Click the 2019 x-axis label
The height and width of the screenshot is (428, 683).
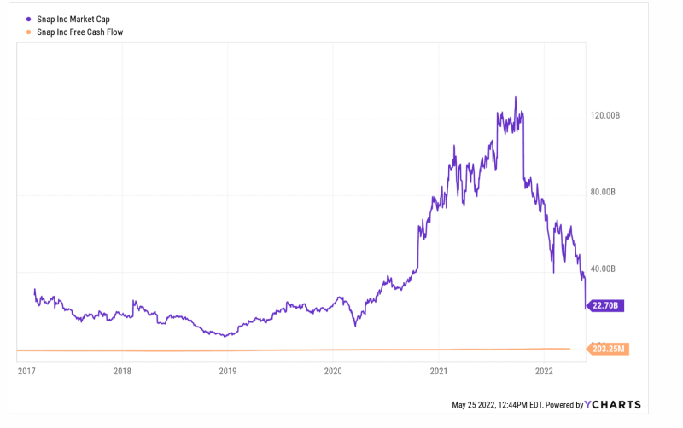point(228,371)
